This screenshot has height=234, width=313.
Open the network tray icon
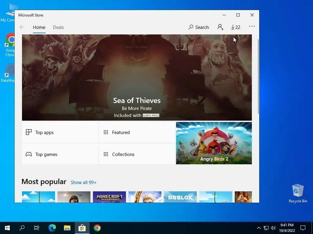[x=266, y=228]
